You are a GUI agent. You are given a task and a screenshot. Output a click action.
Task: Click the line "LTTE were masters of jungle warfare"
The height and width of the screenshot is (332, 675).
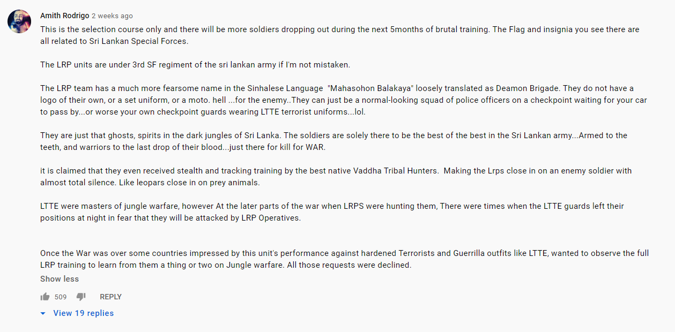point(332,206)
